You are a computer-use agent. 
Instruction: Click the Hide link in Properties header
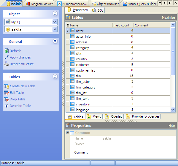(171, 126)
